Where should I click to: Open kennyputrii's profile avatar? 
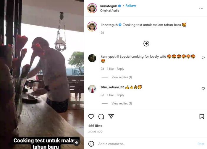coord(92,58)
